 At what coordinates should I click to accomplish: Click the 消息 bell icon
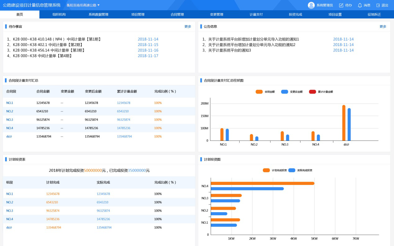point(360,5)
